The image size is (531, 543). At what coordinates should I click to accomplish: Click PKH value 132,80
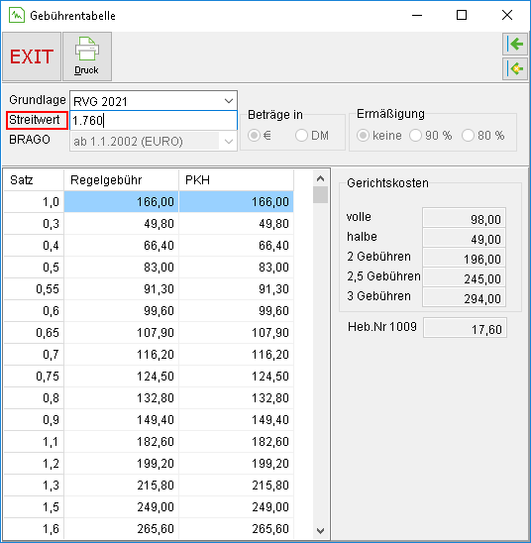237,398
